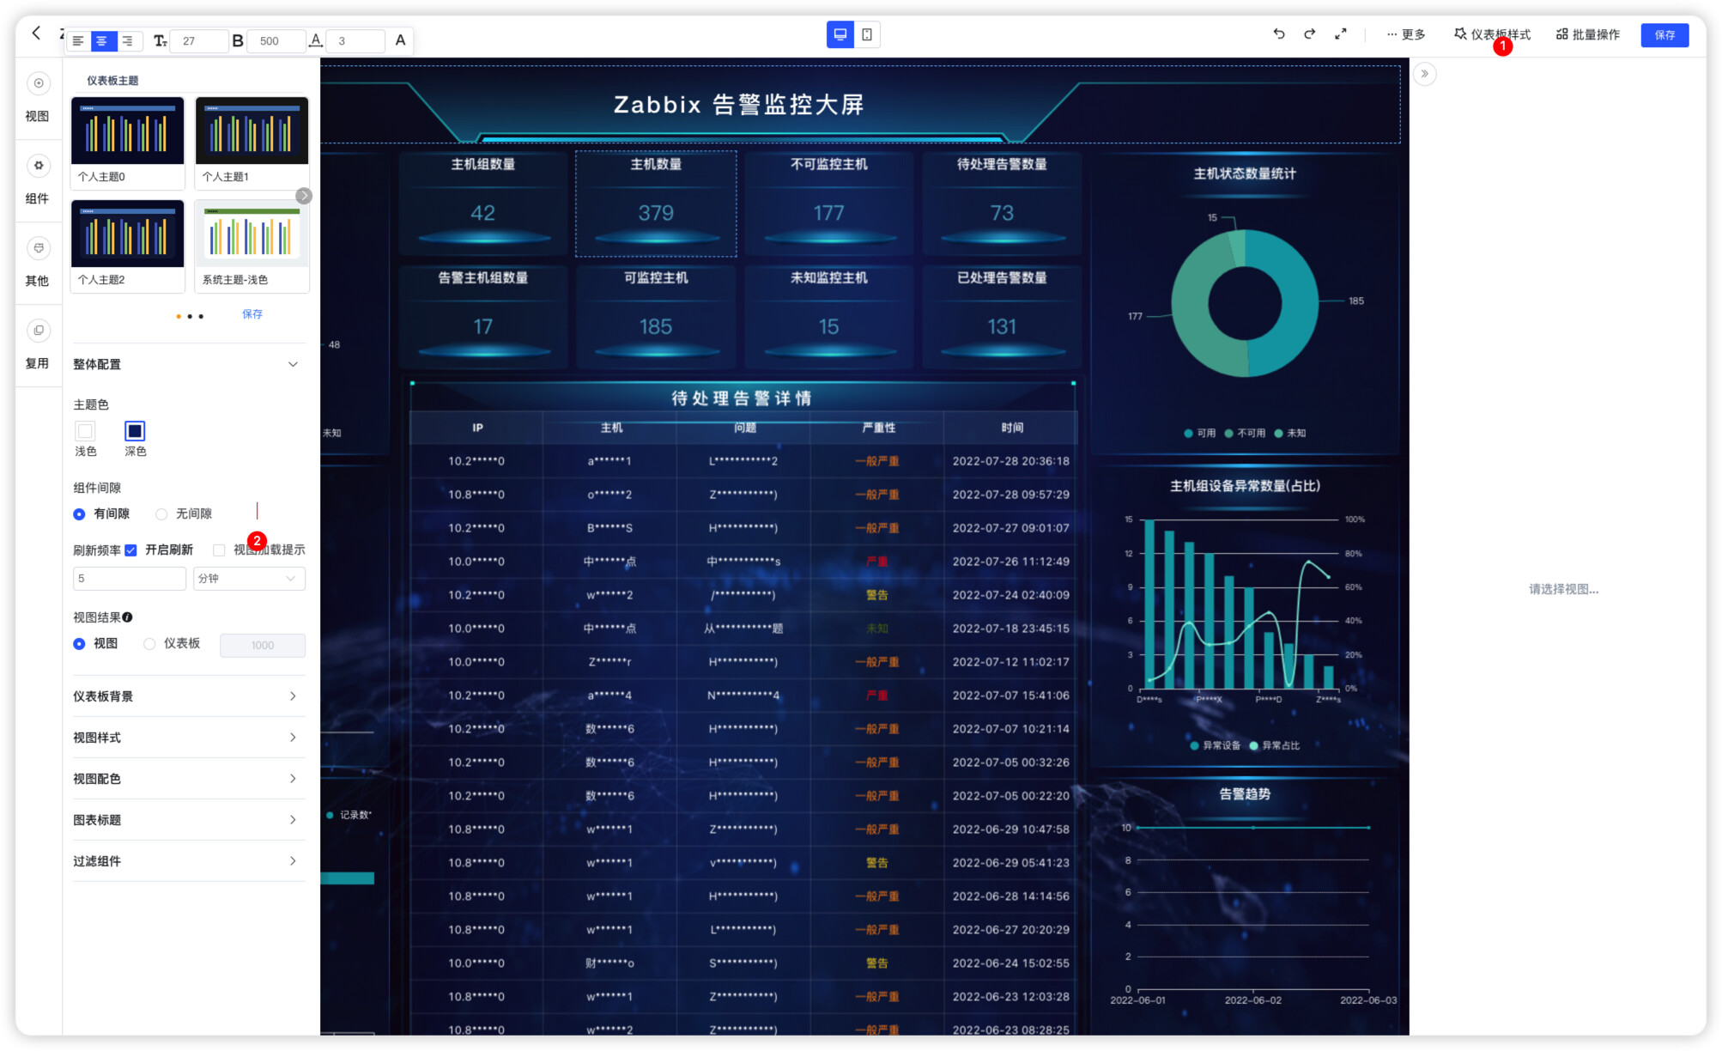Click the font size Tt icon

point(160,40)
